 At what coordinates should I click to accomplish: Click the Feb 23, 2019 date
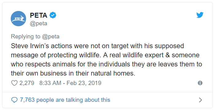(x=84, y=83)
